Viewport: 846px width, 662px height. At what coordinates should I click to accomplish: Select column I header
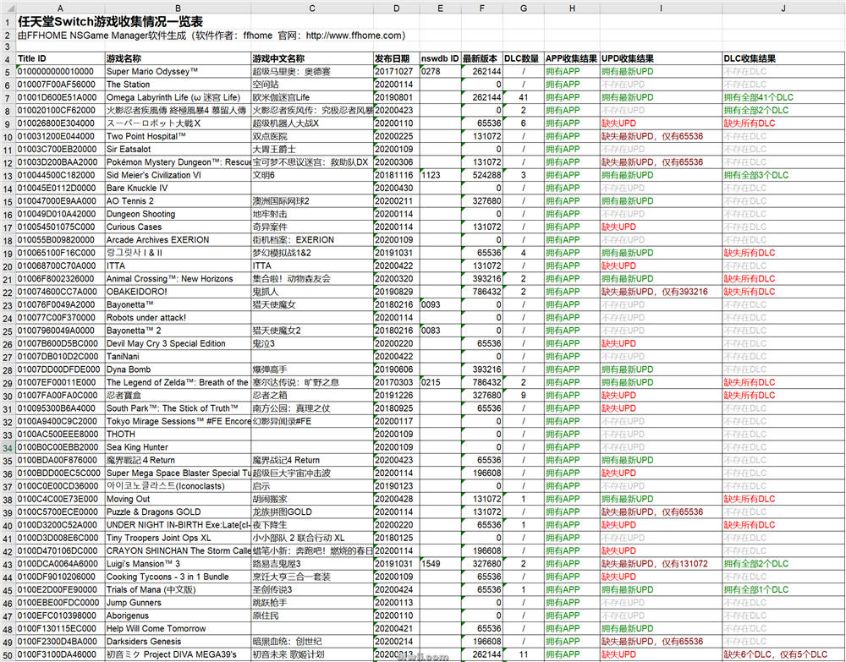(x=661, y=8)
